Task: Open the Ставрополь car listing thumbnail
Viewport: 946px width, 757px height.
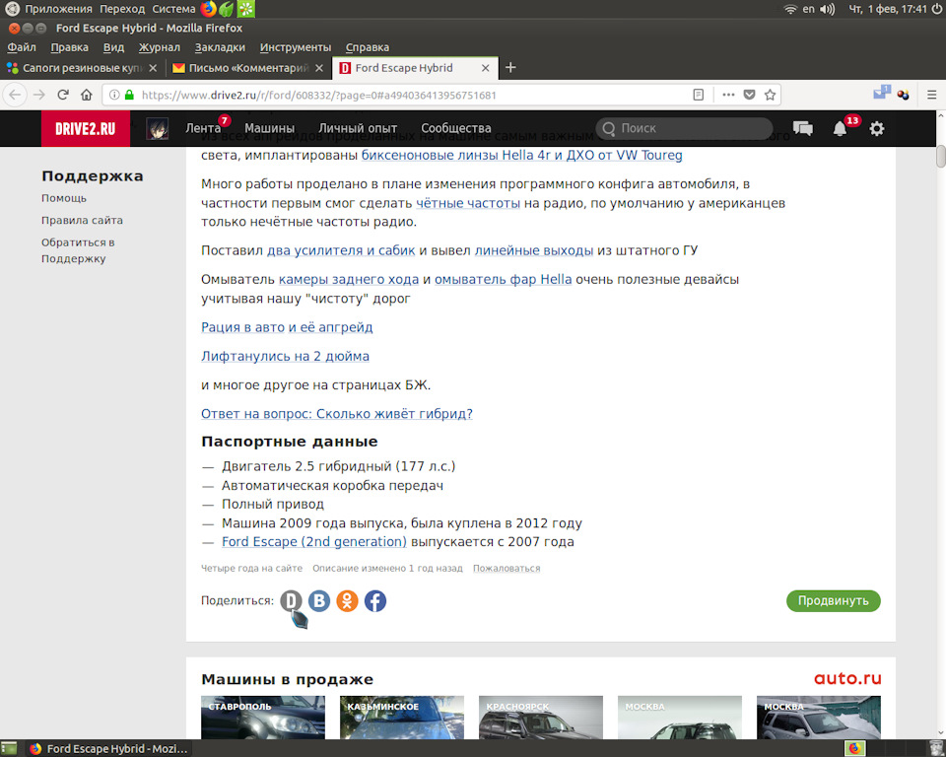Action: coord(263,718)
